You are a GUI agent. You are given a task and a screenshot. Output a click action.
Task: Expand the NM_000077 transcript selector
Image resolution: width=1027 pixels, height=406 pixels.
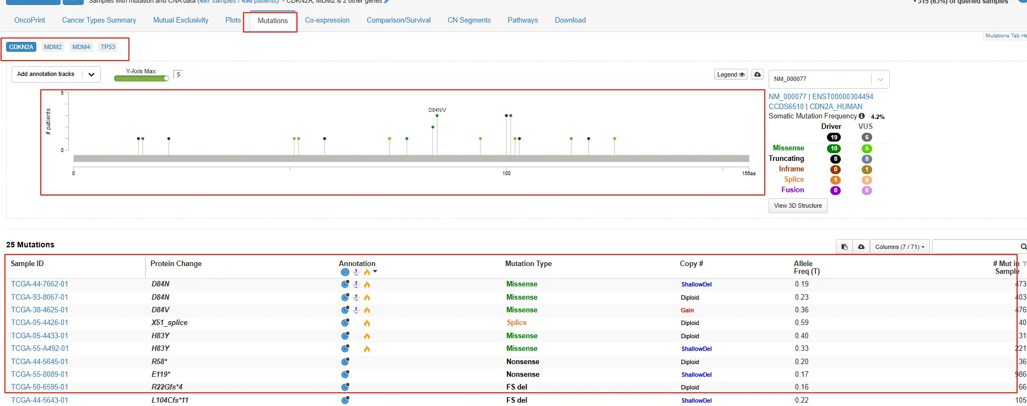880,79
